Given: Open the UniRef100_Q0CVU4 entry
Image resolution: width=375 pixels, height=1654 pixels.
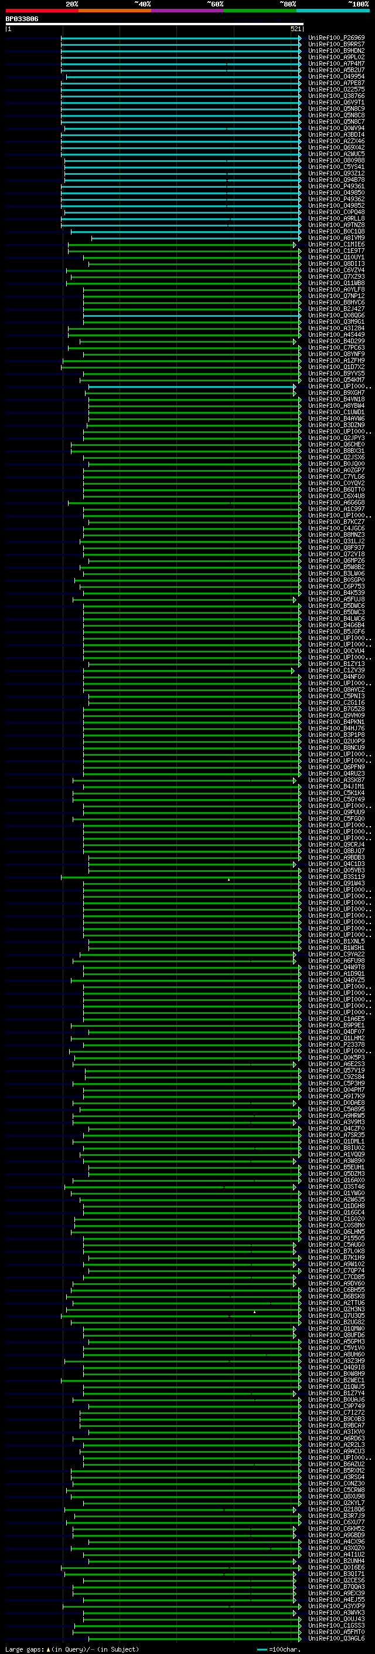Looking at the screenshot, I should [336, 651].
